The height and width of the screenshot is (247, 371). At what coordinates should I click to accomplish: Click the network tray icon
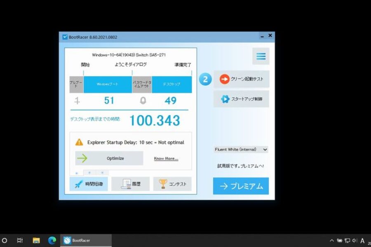pyautogui.click(x=347, y=240)
